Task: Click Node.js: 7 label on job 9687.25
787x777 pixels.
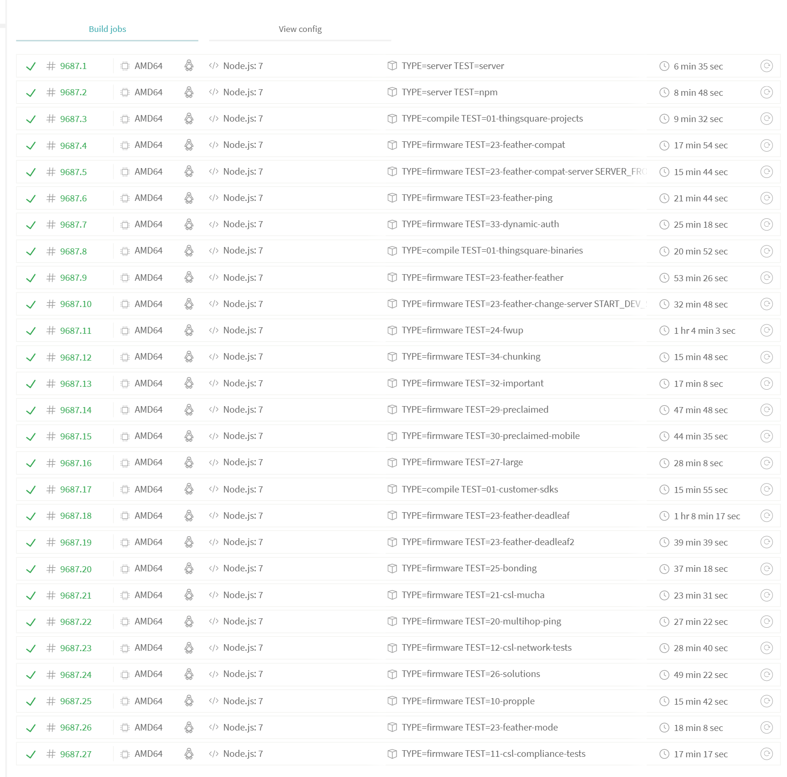Action: (x=243, y=701)
